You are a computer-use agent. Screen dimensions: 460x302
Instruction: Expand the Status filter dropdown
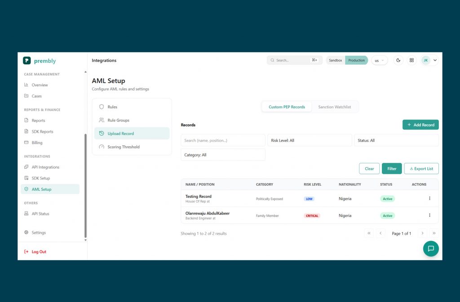point(396,140)
